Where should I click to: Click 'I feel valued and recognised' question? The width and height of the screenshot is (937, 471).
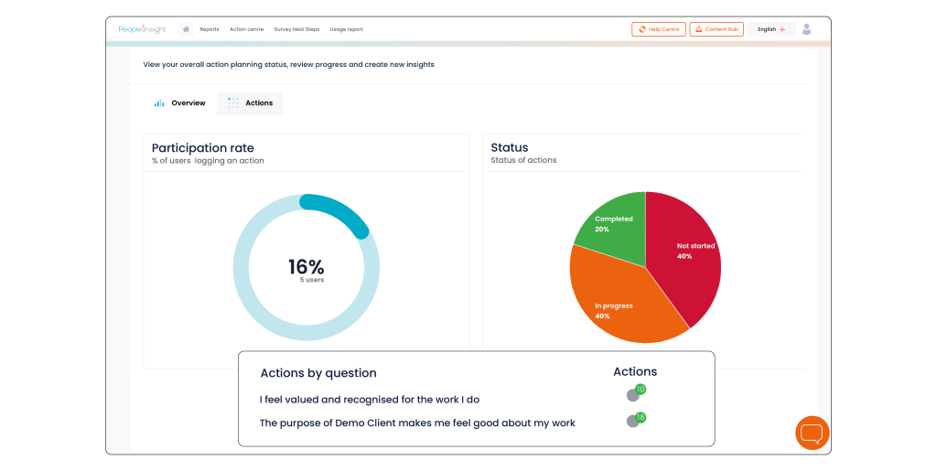[370, 400]
